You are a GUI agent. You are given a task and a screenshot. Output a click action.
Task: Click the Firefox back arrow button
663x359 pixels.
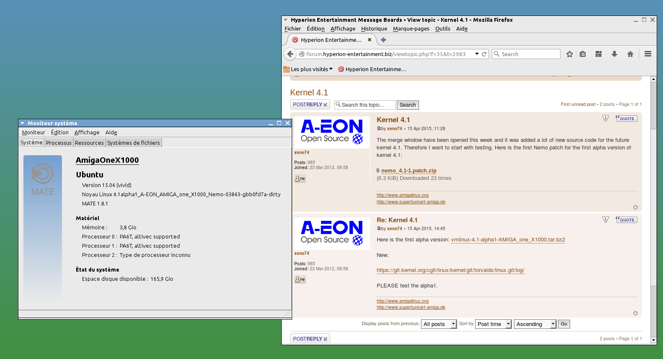pos(290,54)
